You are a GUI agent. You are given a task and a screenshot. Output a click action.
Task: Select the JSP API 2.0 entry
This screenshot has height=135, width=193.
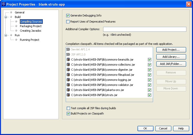(x=109, y=54)
